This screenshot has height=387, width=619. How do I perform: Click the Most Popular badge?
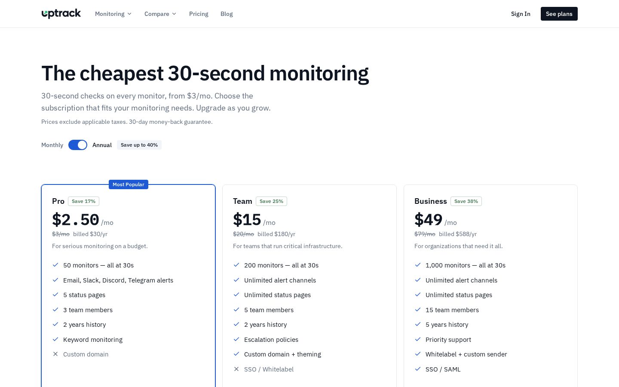tap(129, 184)
